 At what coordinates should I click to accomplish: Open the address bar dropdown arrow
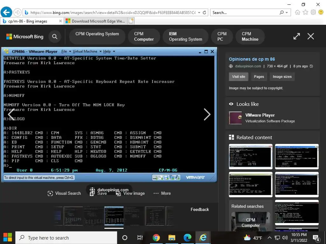tap(199, 13)
